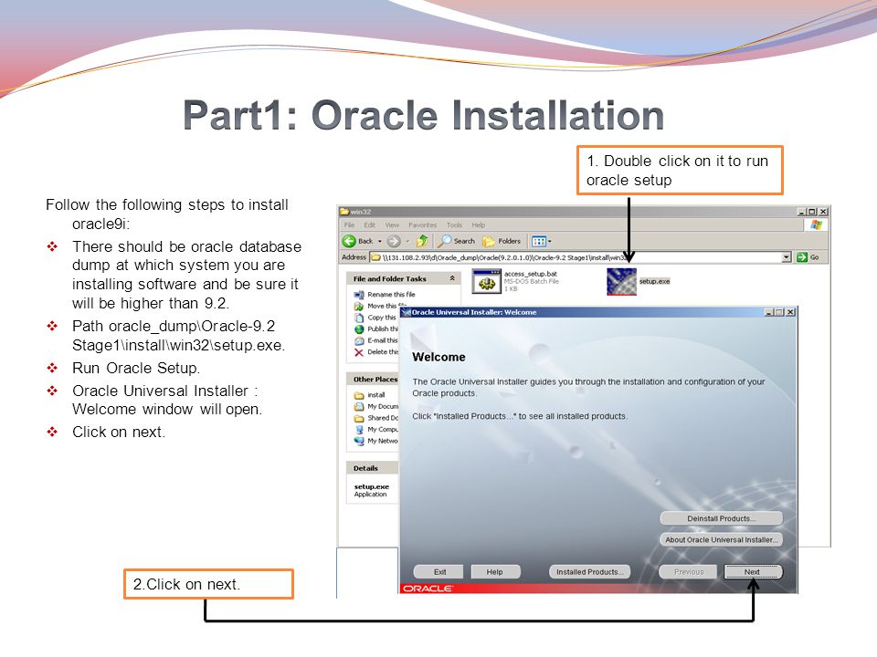The image size is (877, 657).
Task: Collapse the File and Folder Tasks panel
Action: point(452,278)
